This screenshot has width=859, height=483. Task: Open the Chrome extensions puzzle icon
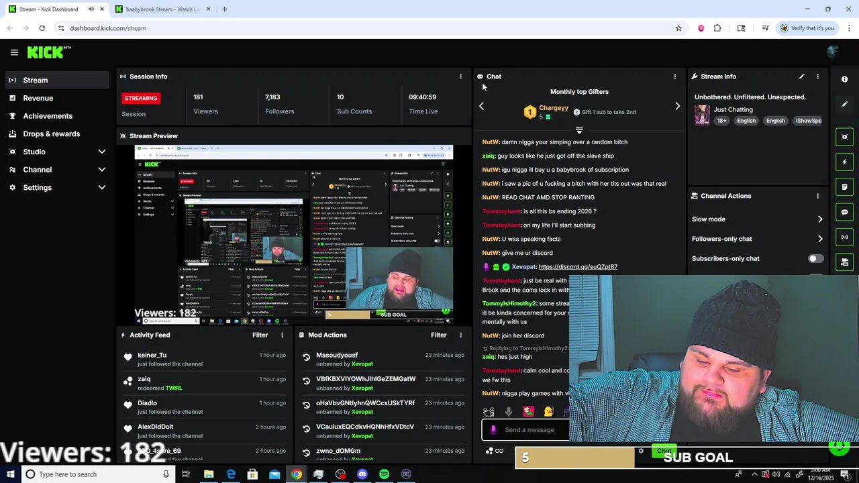point(717,28)
